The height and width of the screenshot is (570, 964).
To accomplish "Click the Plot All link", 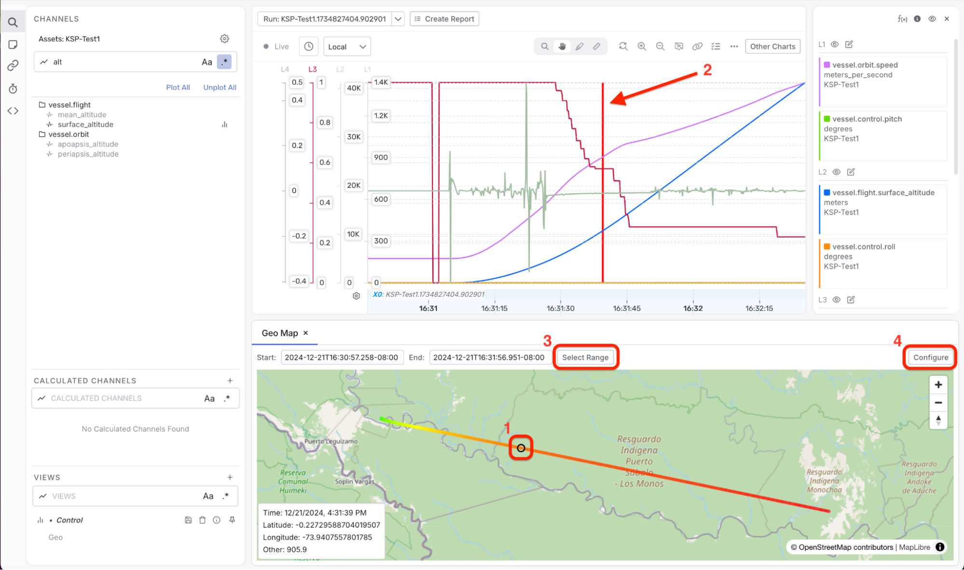I will click(x=178, y=87).
